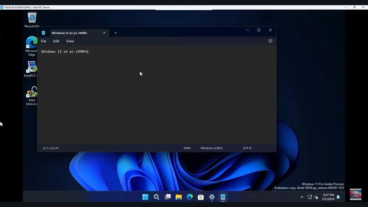Click the video thumbnail at bottom right
This screenshot has height=207, width=368.
(356, 194)
